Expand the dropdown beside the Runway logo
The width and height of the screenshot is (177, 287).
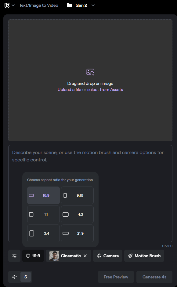coord(13,5)
